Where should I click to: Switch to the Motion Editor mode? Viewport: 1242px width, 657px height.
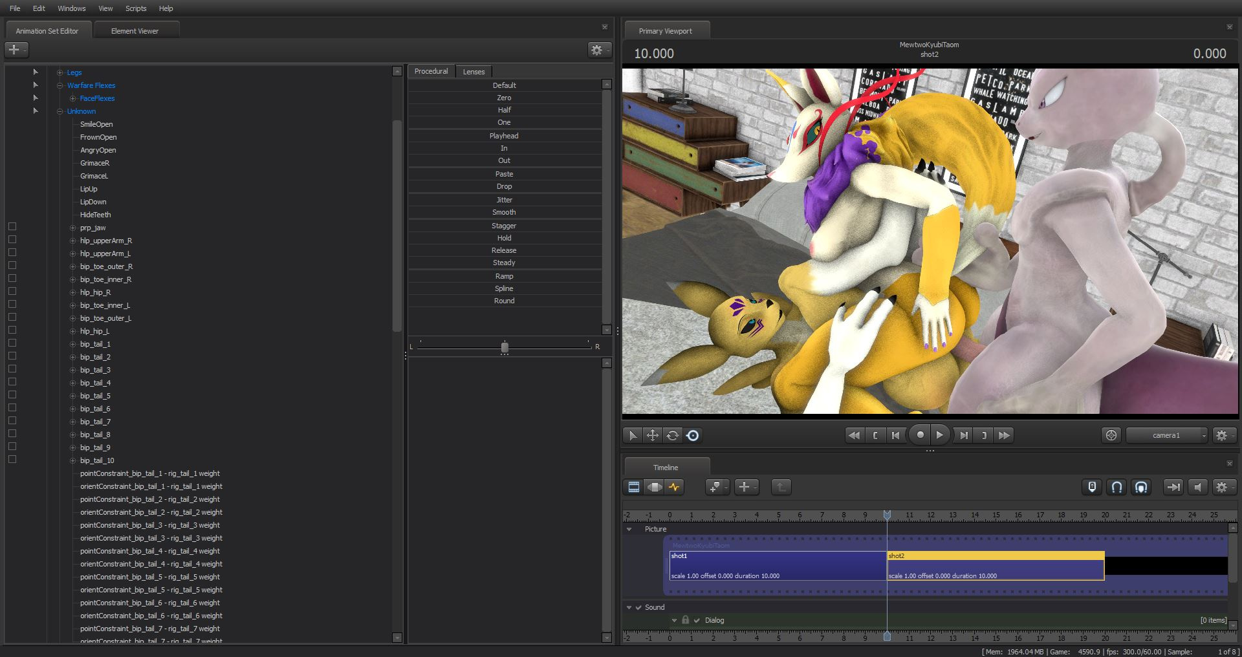pyautogui.click(x=655, y=487)
